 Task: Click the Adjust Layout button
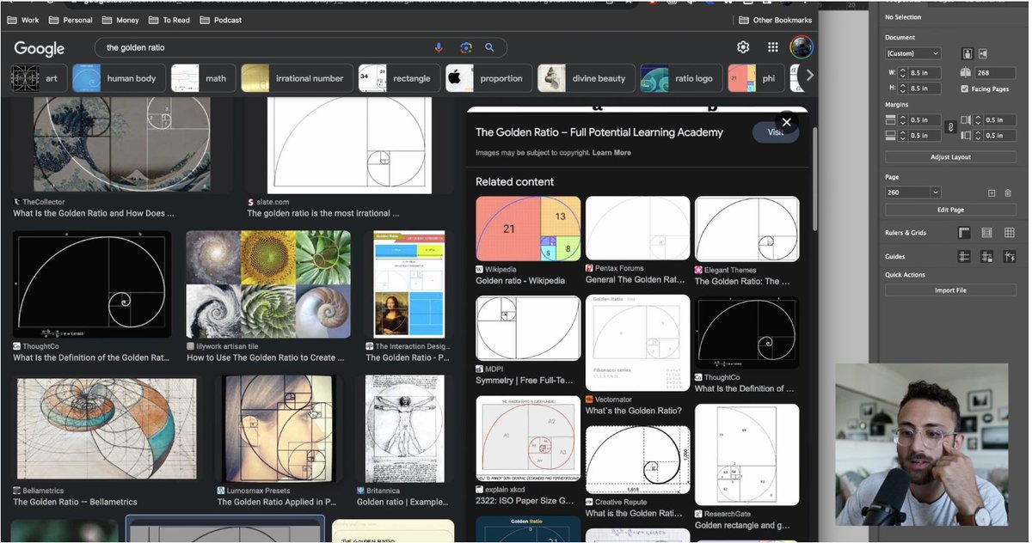click(x=950, y=157)
